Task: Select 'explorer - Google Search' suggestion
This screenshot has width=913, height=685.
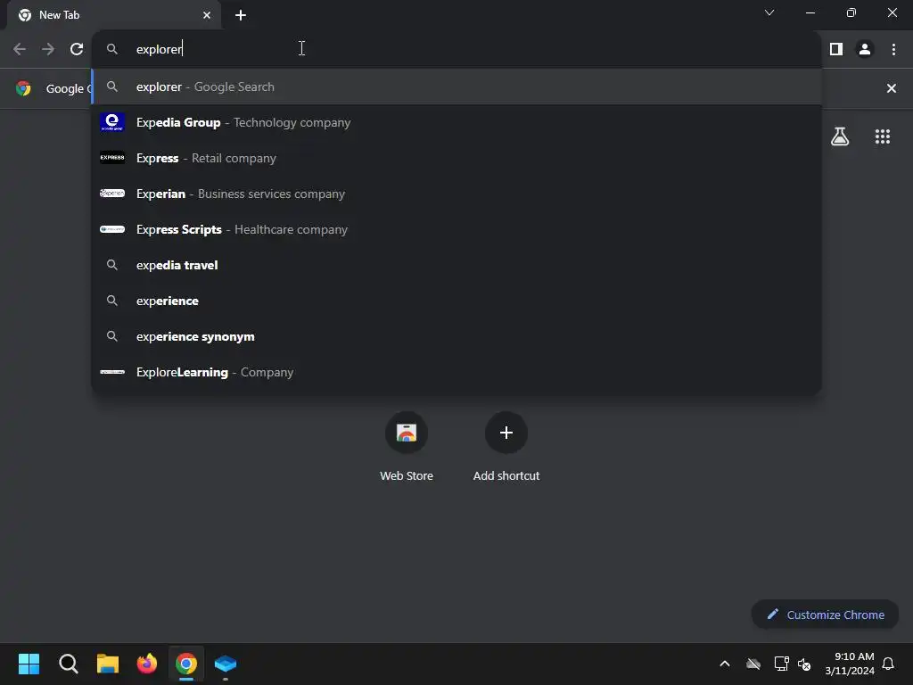Action: click(456, 87)
